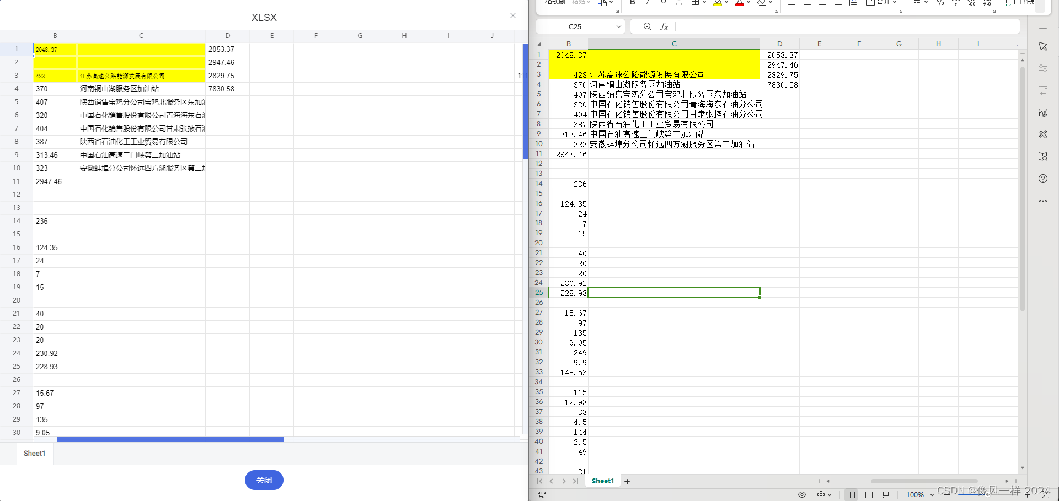Click the fourth WPS sidebar icon, below sliders
Screen dimensions: 1059x501
pos(1042,90)
